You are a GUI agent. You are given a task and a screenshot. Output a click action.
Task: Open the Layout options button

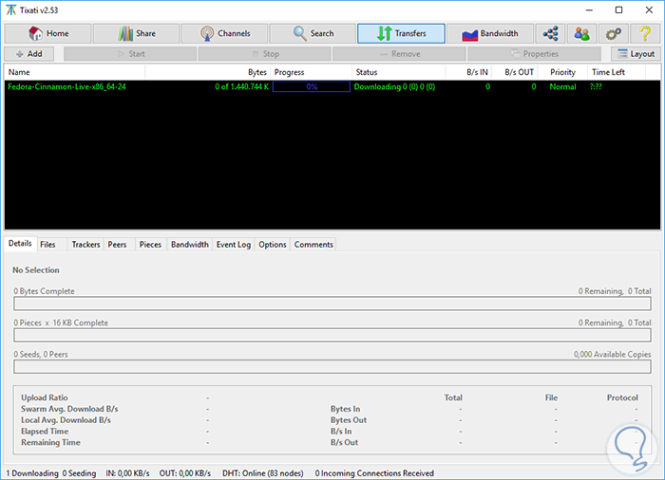pyautogui.click(x=636, y=54)
